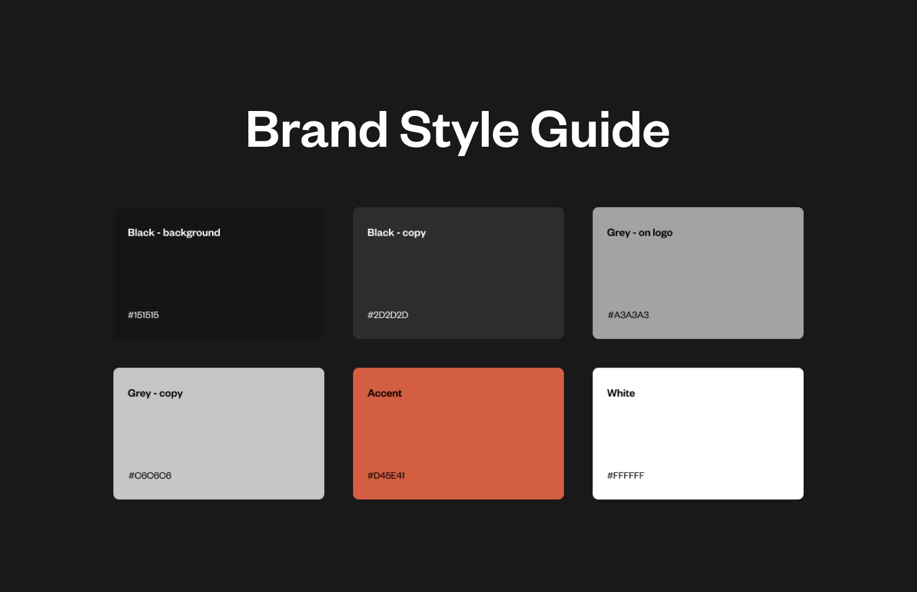The height and width of the screenshot is (592, 917).
Task: Select the Accent orange color swatch
Action: (x=458, y=434)
